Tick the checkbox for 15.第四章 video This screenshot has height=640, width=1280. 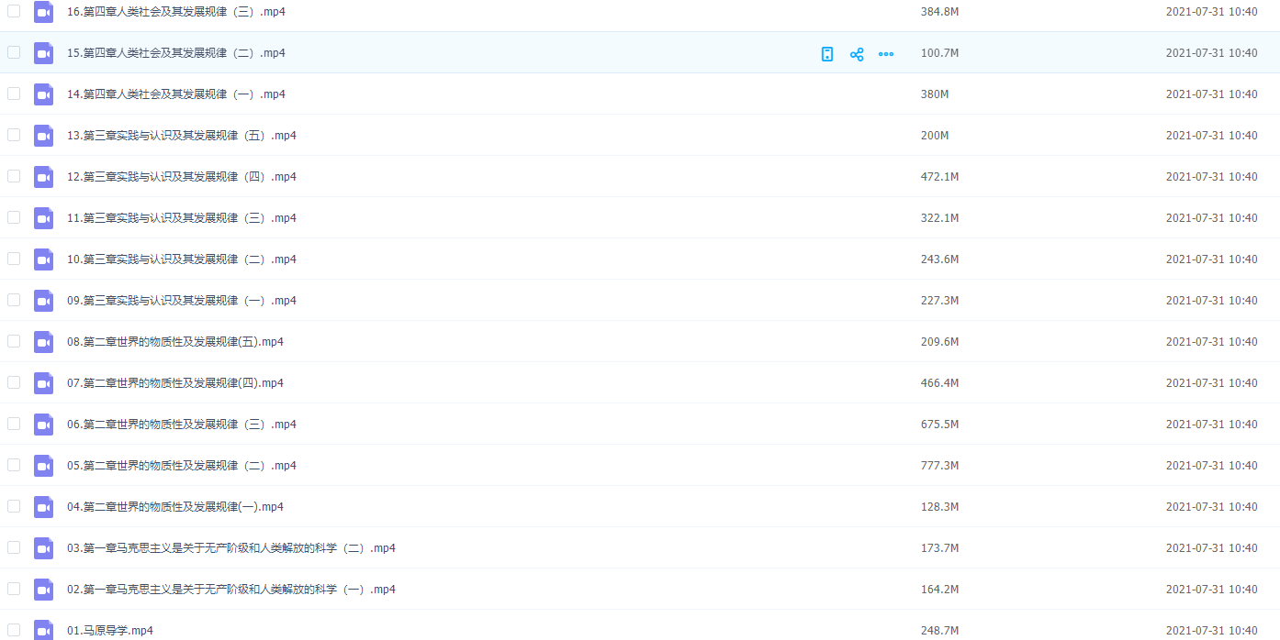pyautogui.click(x=14, y=52)
